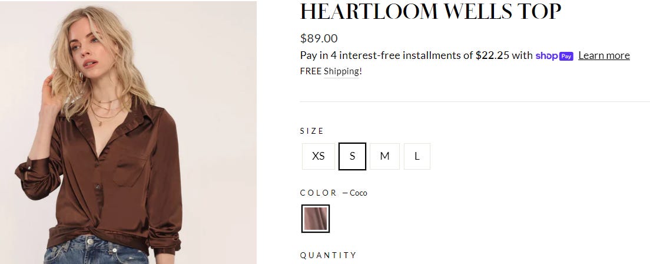The image size is (650, 264).
Task: Open the Learn more link
Action: click(x=604, y=55)
